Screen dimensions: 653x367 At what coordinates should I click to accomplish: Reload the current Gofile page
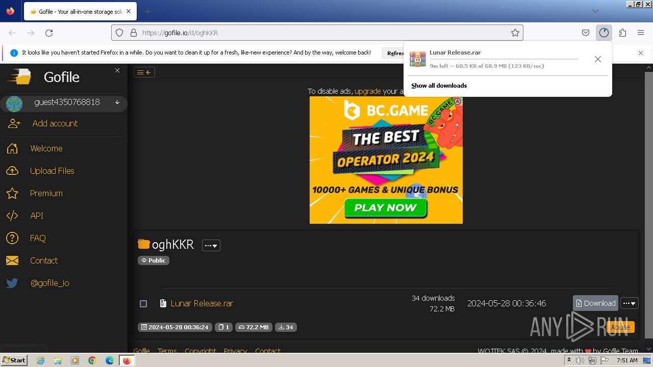(49, 33)
